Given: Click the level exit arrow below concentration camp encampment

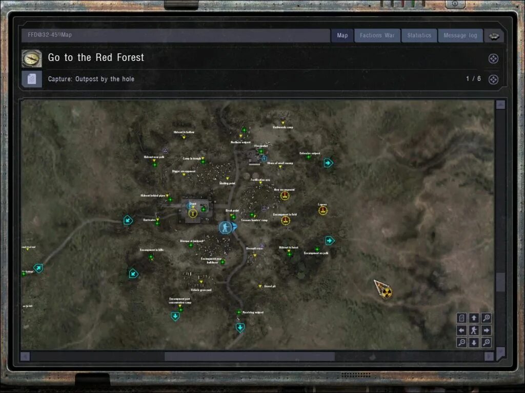Looking at the screenshot, I should 175,316.
